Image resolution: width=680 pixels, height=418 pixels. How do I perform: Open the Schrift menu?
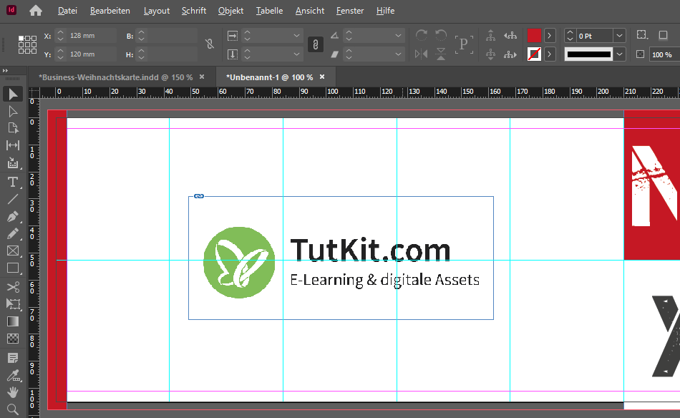point(194,11)
